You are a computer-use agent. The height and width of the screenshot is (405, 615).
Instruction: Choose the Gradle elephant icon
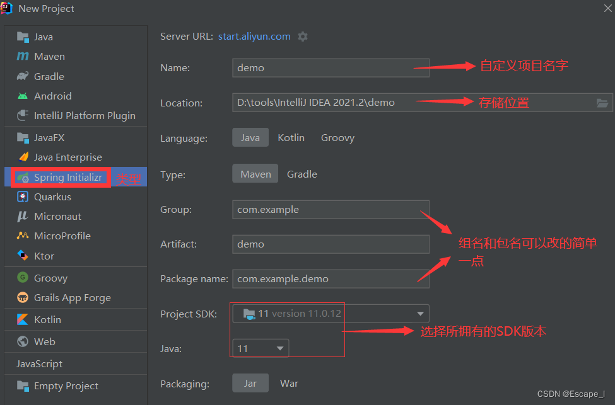[x=23, y=76]
